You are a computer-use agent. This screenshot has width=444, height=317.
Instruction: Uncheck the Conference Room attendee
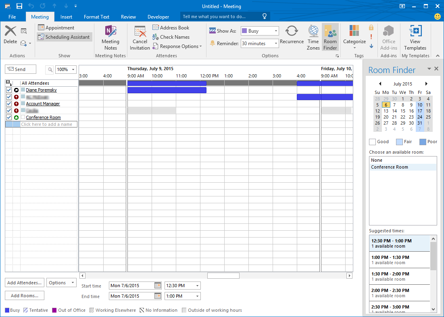pyautogui.click(x=8, y=117)
